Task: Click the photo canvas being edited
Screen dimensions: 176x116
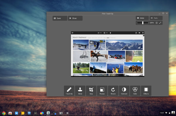Action: point(108,54)
